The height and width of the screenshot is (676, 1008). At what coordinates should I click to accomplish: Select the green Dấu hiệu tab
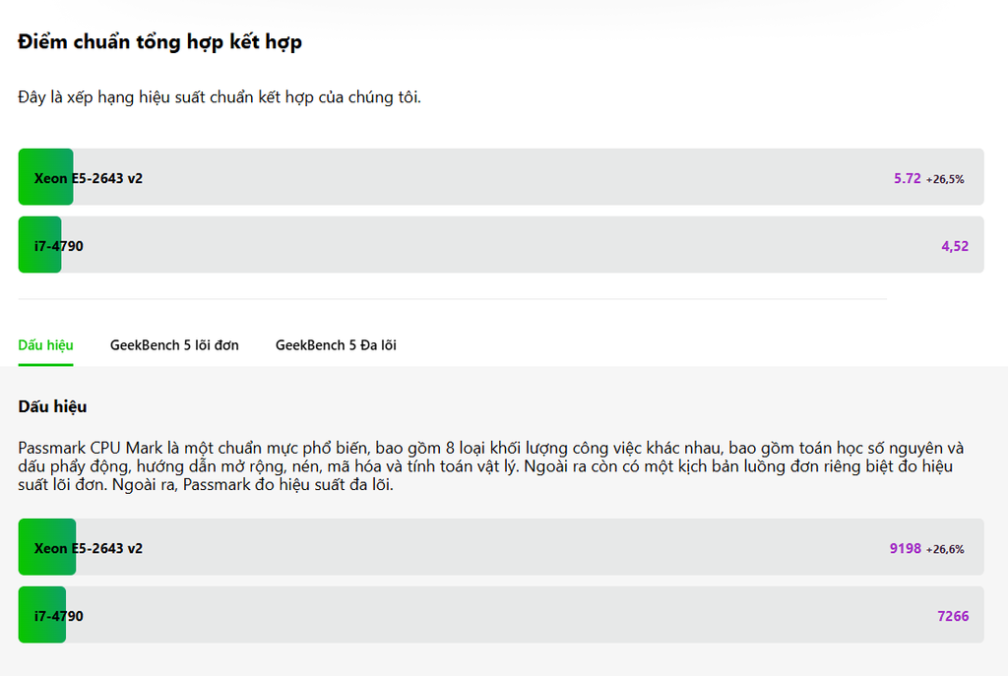coord(45,345)
